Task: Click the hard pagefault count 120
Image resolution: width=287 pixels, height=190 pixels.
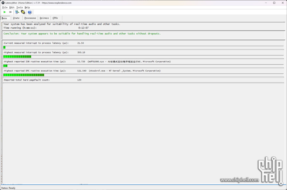Action: coord(79,80)
